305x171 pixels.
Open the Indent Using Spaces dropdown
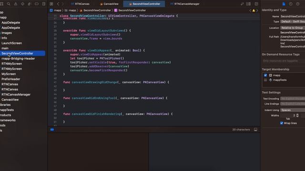tap(293, 110)
